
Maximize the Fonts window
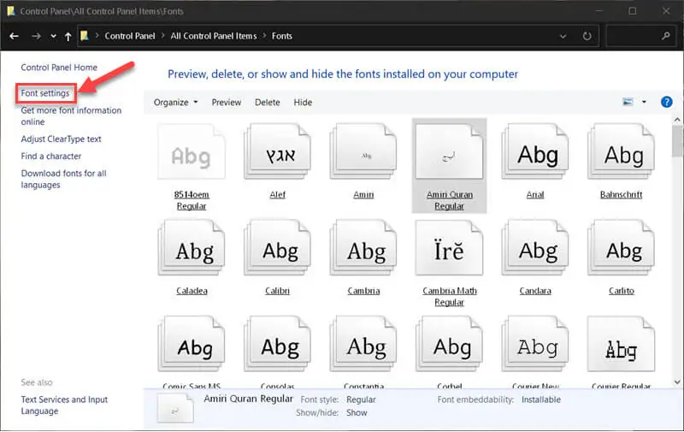click(632, 11)
